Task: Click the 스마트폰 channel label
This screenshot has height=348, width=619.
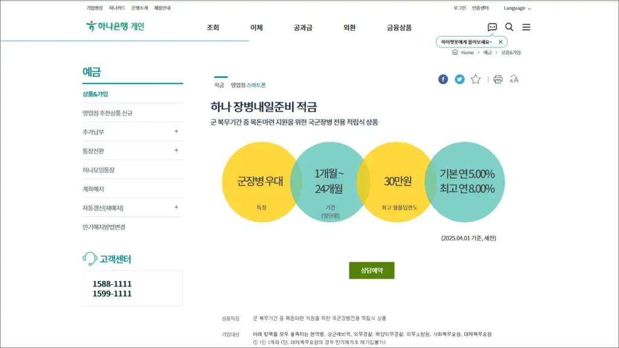Action: pyautogui.click(x=256, y=85)
